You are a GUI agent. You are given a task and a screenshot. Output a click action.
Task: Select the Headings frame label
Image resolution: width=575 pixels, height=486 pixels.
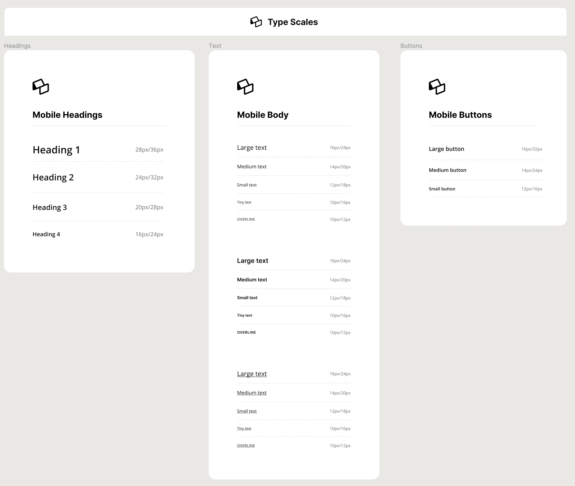(x=17, y=46)
